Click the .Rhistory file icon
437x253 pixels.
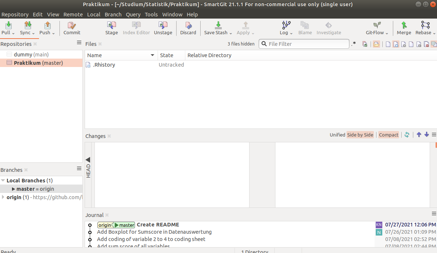[x=88, y=65]
